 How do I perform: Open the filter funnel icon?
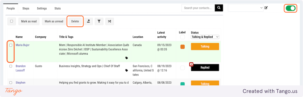pyautogui.click(x=99, y=21)
